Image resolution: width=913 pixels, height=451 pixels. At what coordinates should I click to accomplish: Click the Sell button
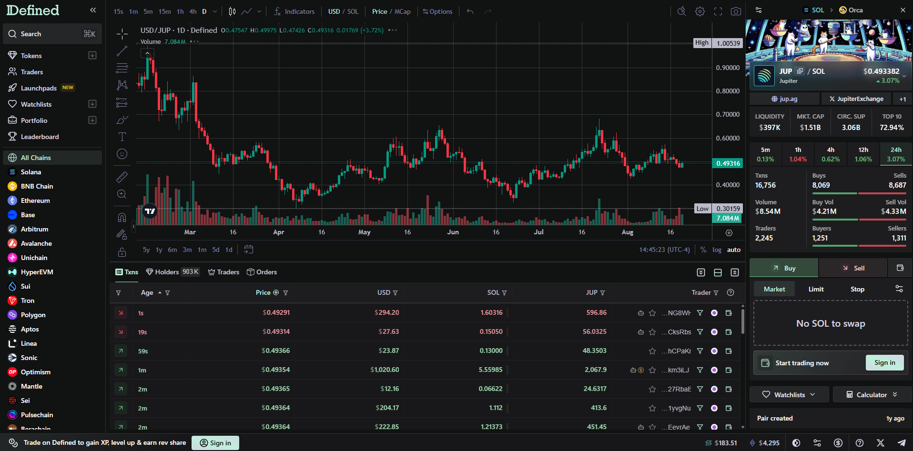853,268
